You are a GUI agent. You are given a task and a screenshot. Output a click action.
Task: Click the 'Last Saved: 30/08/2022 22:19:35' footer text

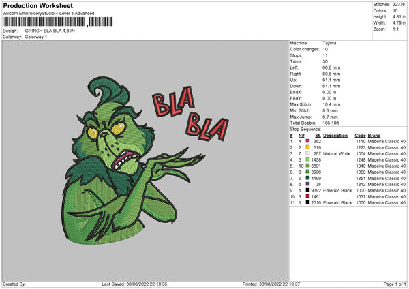coord(134,284)
